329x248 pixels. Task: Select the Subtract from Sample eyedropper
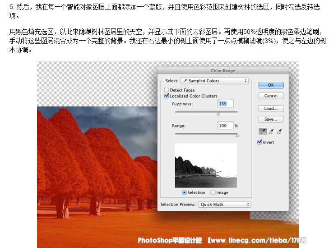pyautogui.click(x=279, y=131)
